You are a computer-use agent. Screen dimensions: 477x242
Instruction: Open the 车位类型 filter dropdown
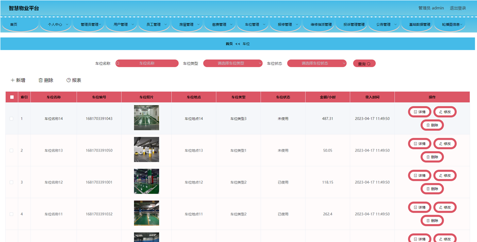click(x=233, y=63)
